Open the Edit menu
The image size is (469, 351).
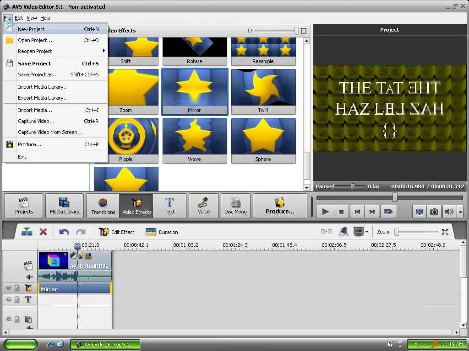click(19, 18)
